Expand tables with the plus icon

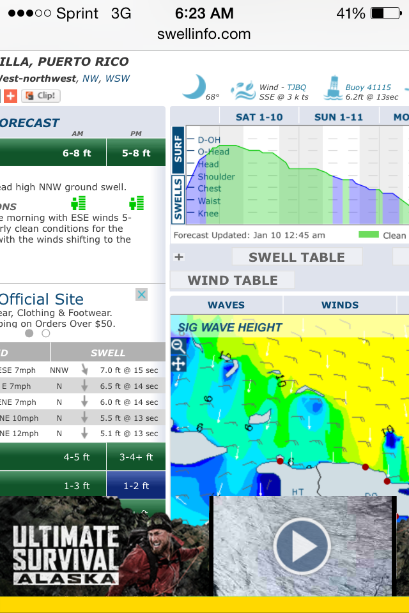(179, 257)
